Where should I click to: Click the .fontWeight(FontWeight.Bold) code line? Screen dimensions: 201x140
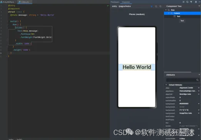click(x=36, y=37)
